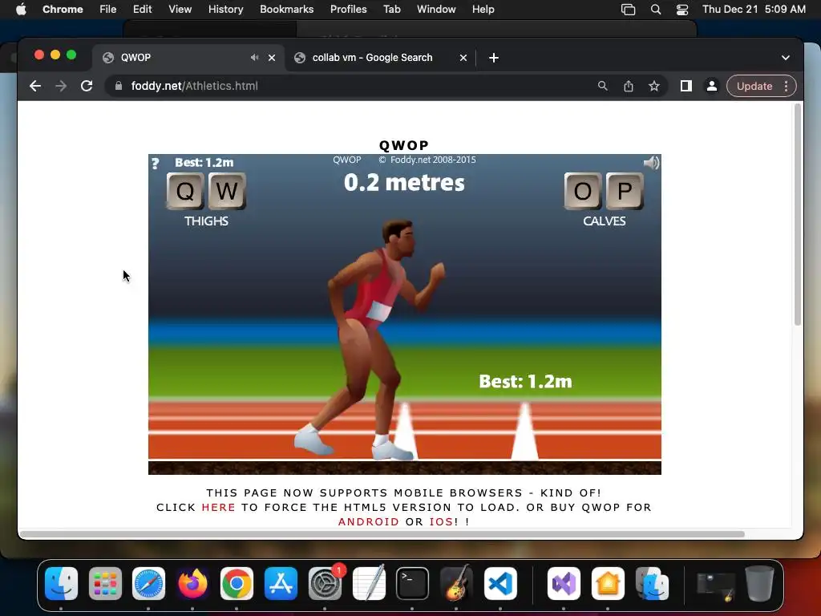This screenshot has width=821, height=616.
Task: Open the Help menu
Action: click(483, 10)
